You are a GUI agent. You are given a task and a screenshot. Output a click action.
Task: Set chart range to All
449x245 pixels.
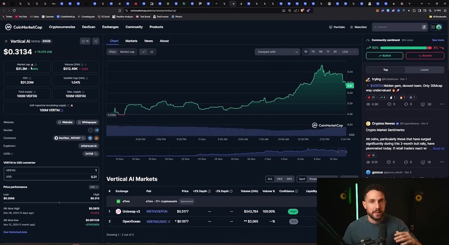(x=335, y=52)
